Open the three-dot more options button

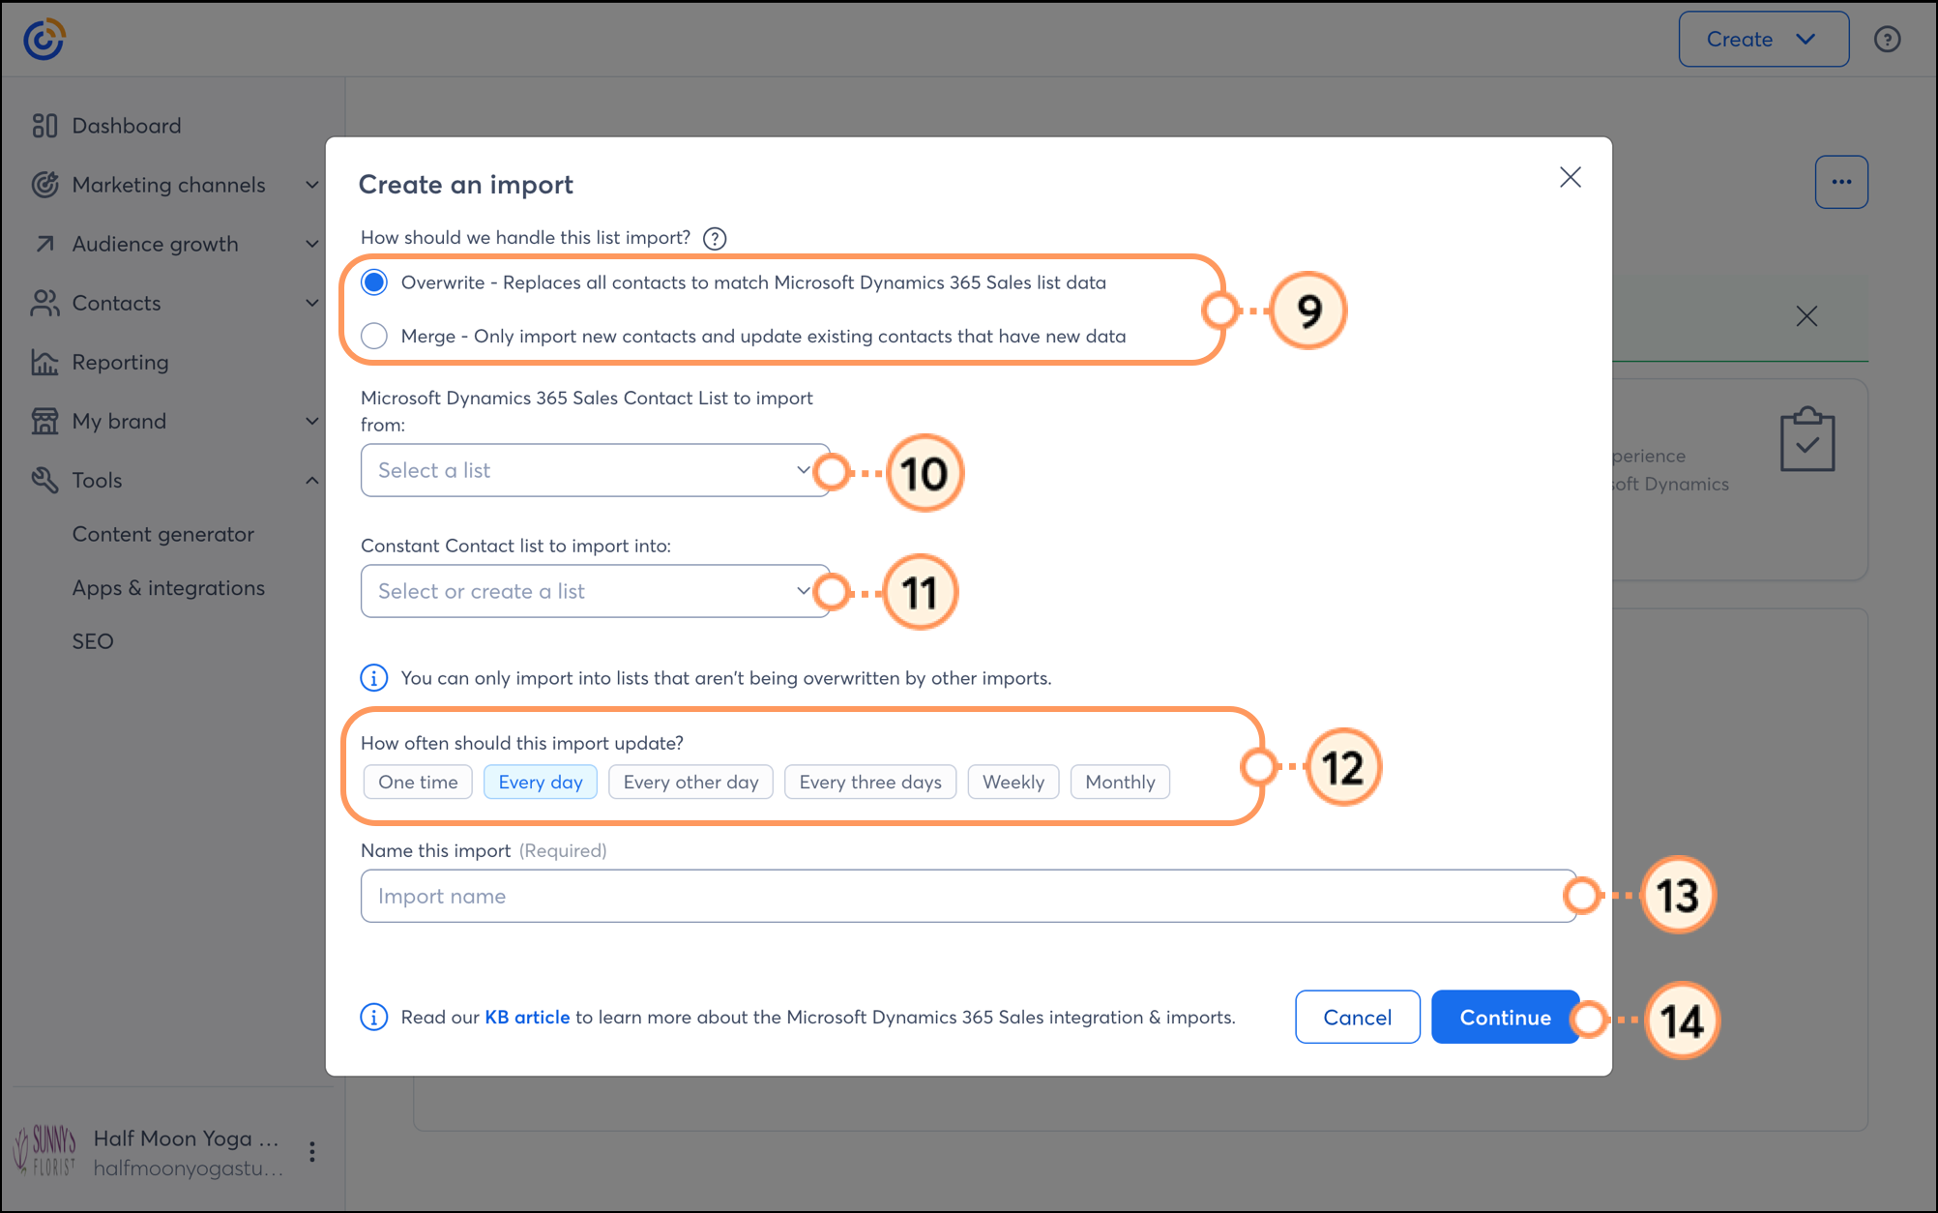point(1841,182)
